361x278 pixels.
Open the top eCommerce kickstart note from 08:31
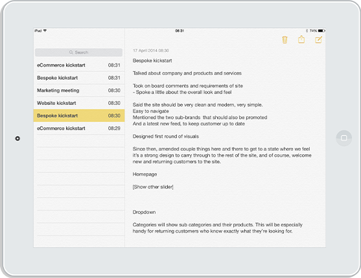79,65
